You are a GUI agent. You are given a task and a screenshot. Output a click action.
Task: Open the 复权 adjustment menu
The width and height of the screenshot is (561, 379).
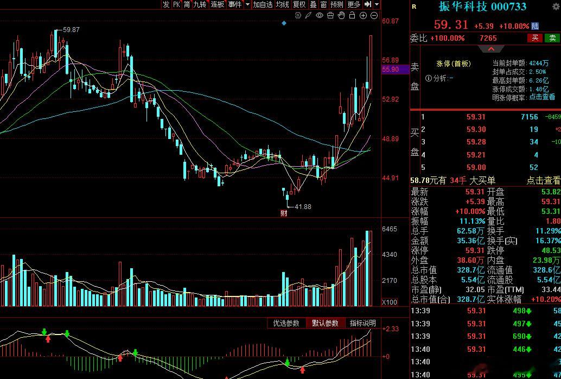[x=299, y=4]
